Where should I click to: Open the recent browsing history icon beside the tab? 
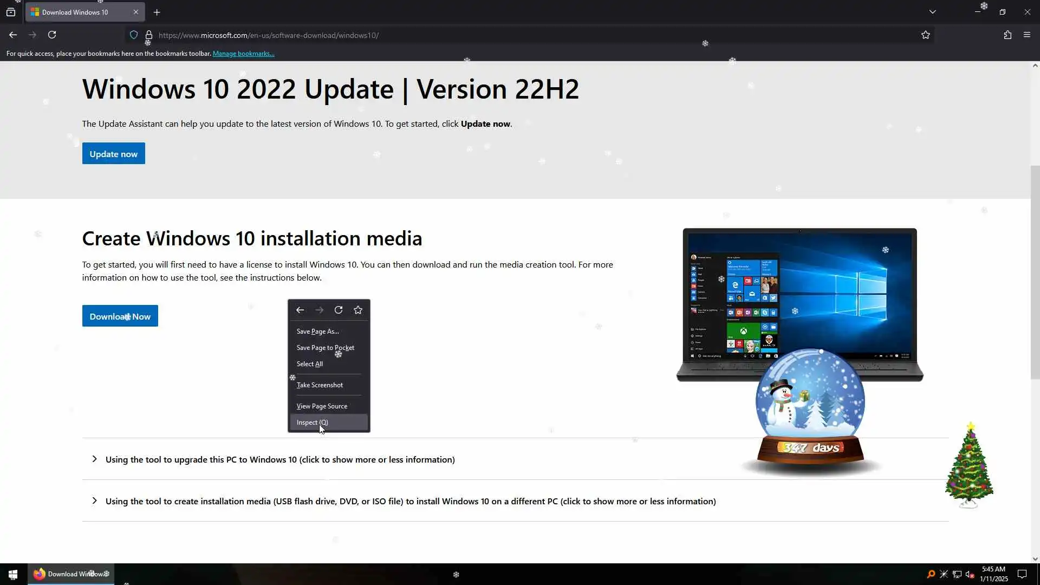(11, 12)
